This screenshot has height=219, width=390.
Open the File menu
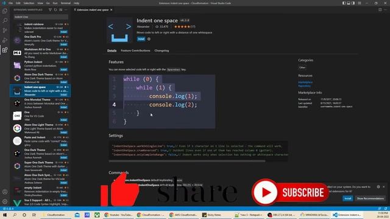[11, 3]
